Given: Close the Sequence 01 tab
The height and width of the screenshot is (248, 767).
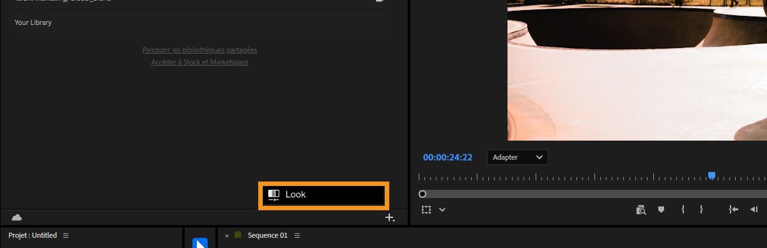Looking at the screenshot, I should coord(227,236).
